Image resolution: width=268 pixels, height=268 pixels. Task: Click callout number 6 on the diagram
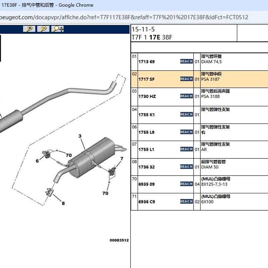point(37,161)
